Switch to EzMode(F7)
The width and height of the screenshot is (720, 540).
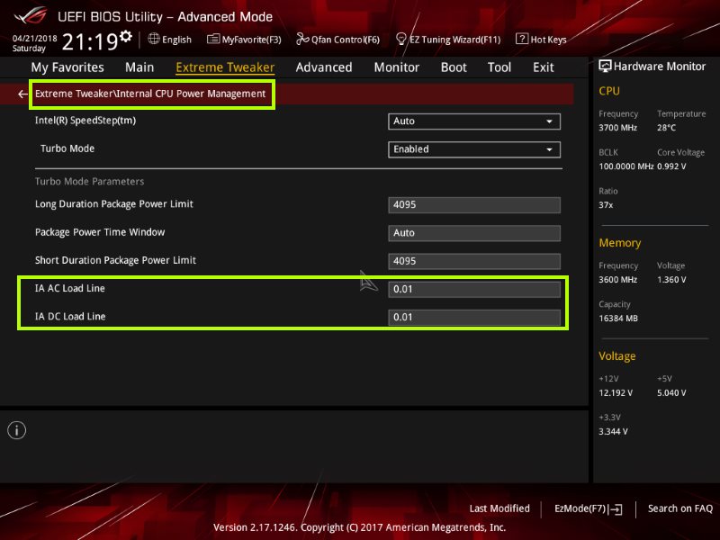(589, 508)
